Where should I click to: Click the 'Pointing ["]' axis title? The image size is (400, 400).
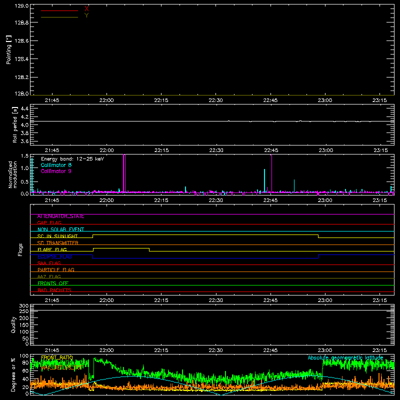[x=9, y=50]
